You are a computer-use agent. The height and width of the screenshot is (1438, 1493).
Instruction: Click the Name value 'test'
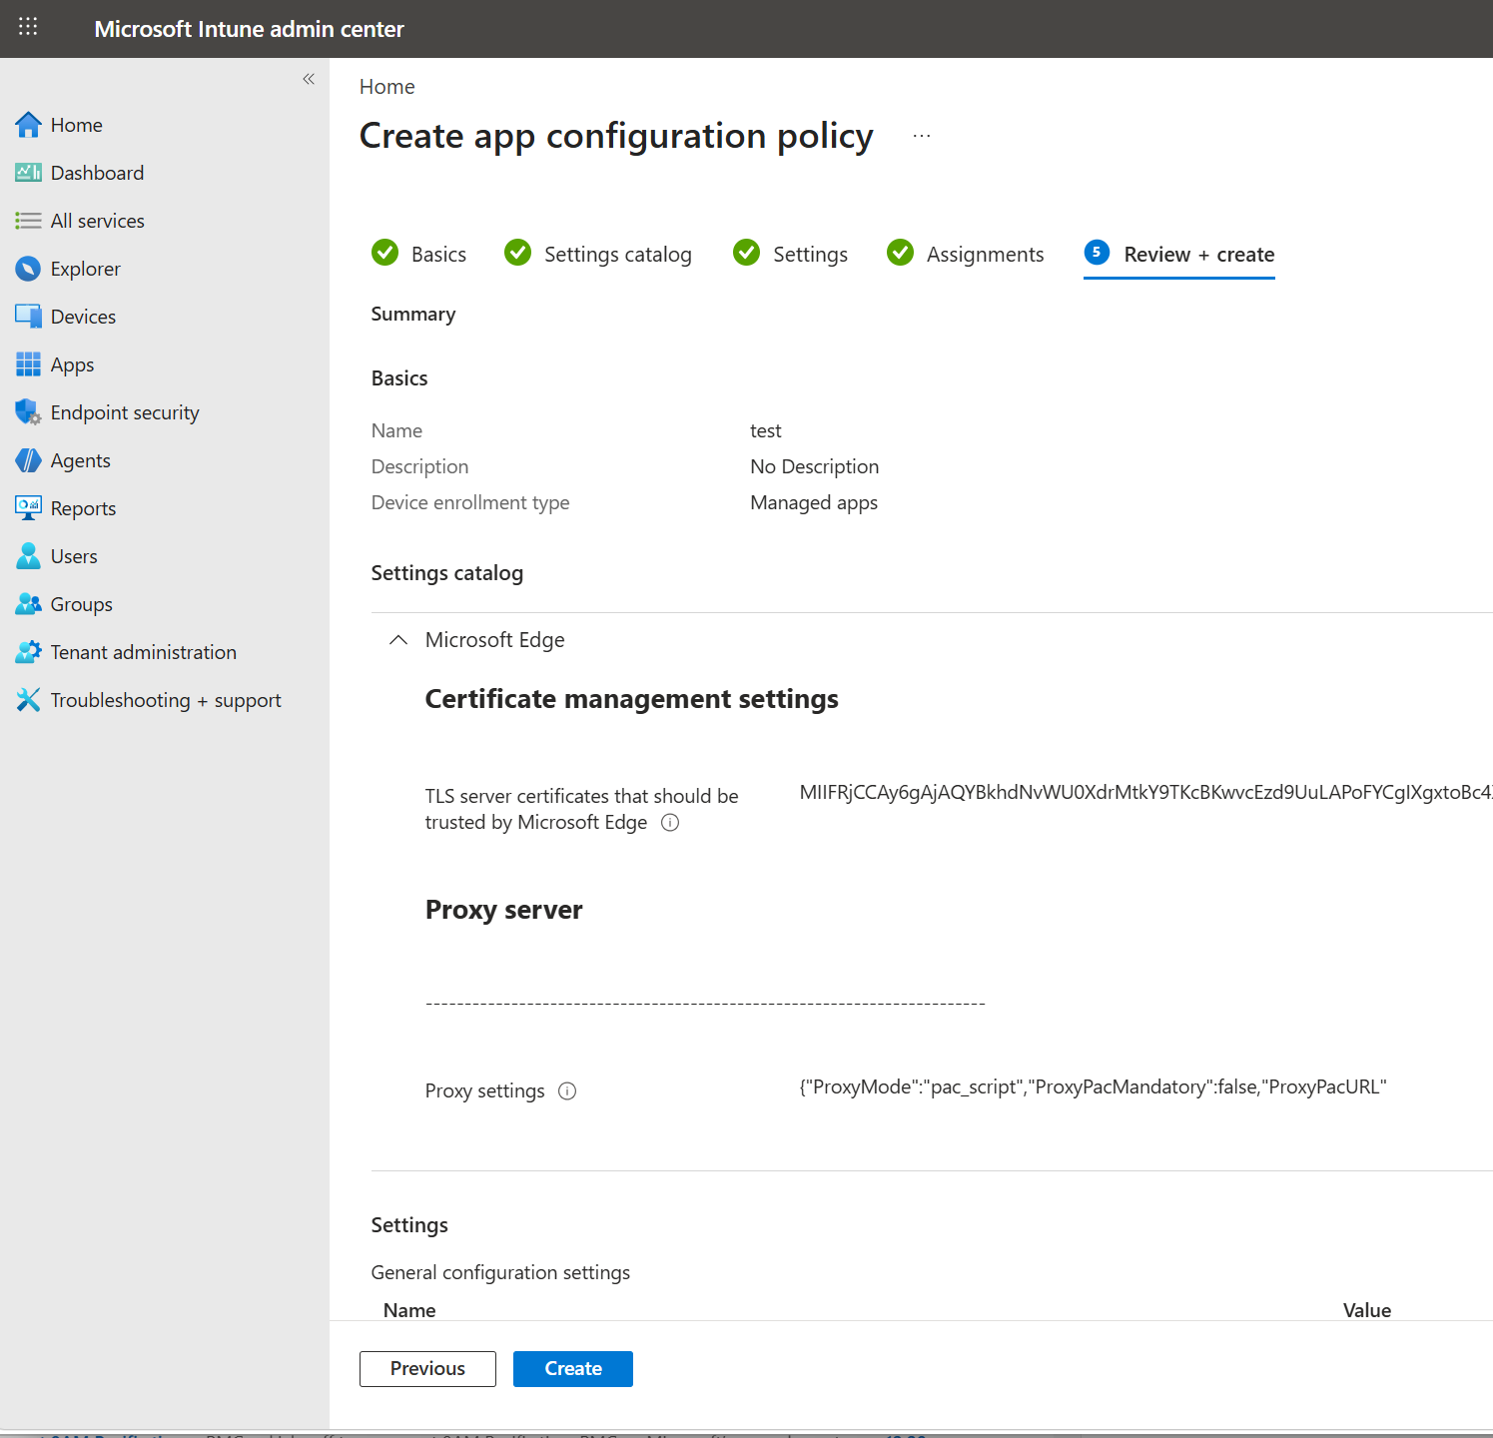tap(766, 430)
